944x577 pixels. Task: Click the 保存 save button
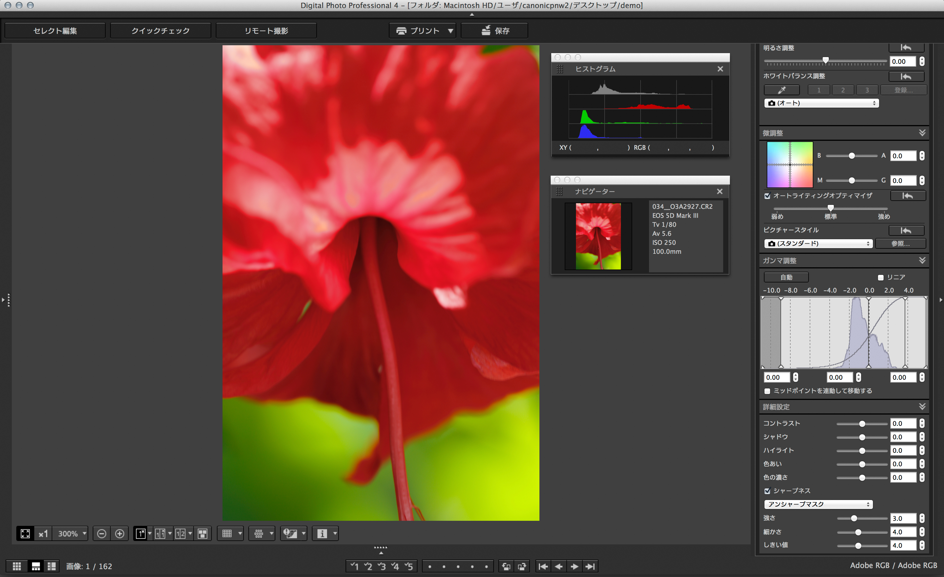[x=494, y=31]
